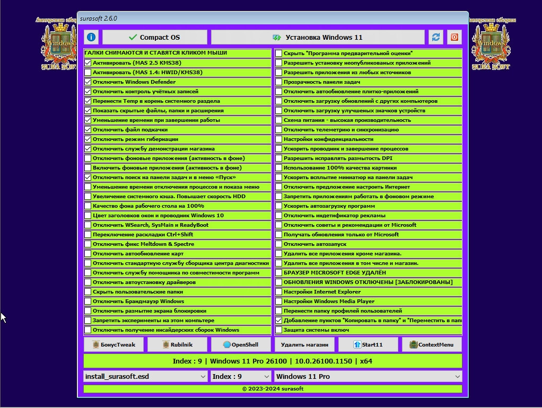Check Качество фона рабочего стола на 100%
The height and width of the screenshot is (408, 542).
click(x=88, y=206)
